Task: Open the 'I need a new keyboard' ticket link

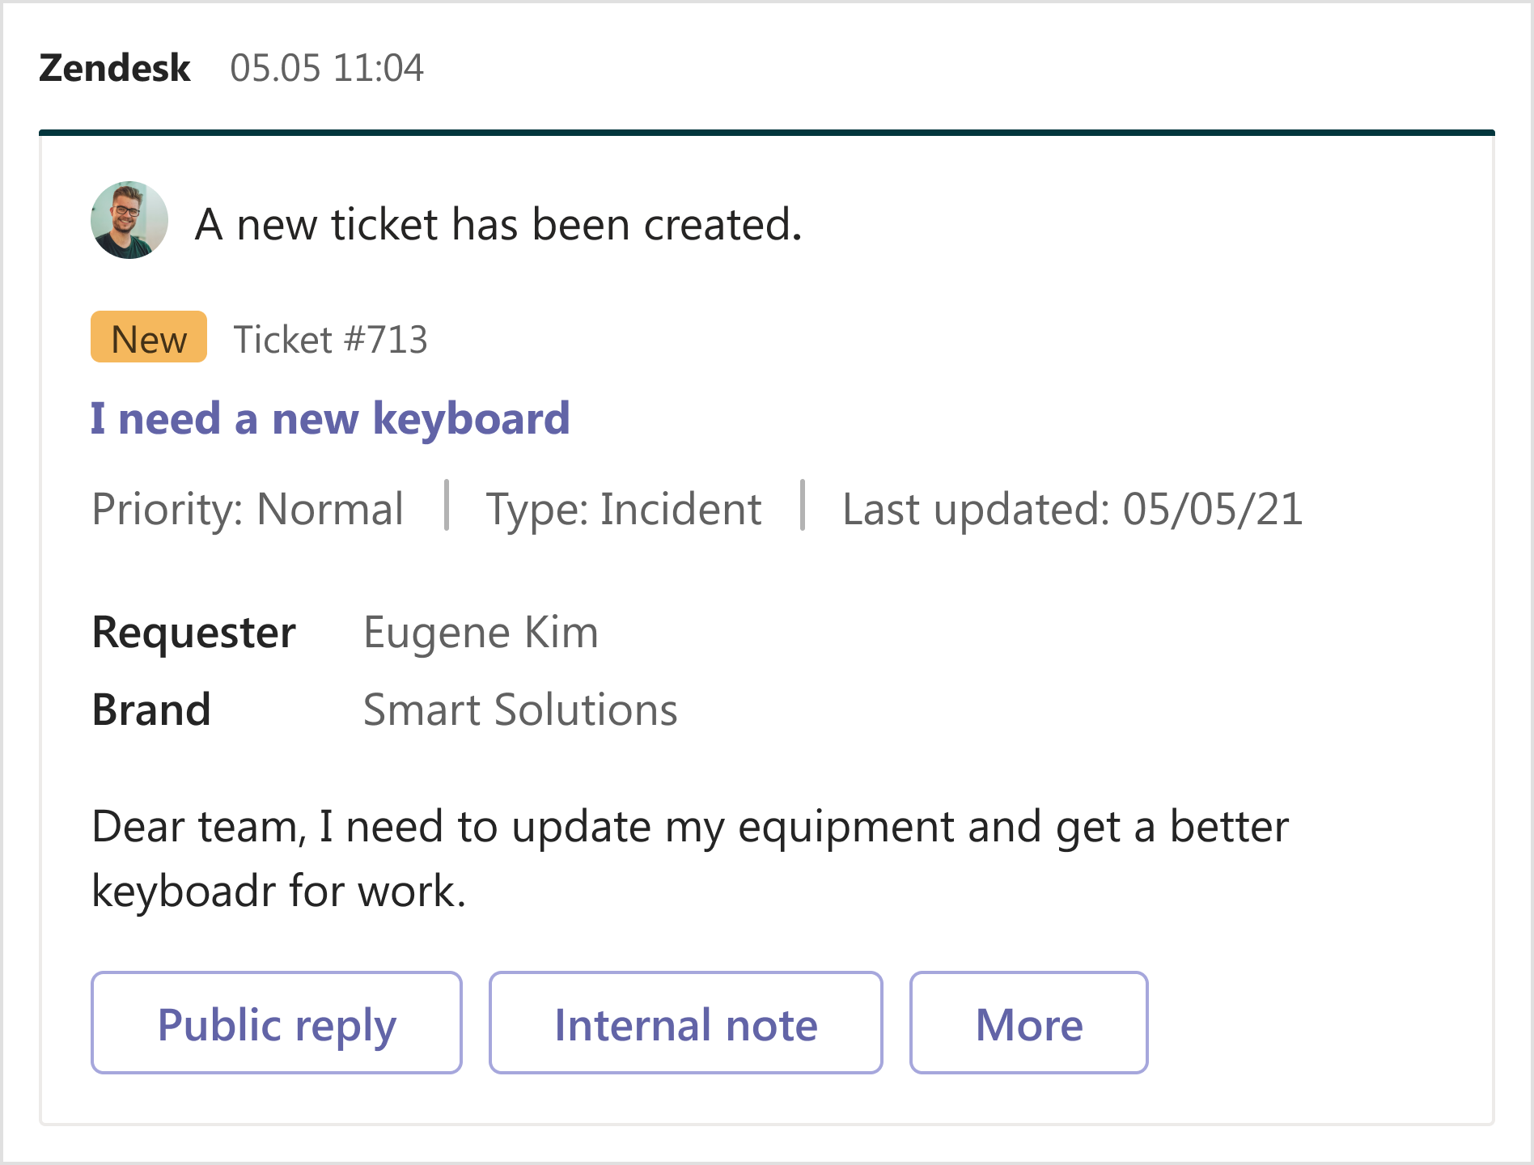Action: click(x=330, y=419)
